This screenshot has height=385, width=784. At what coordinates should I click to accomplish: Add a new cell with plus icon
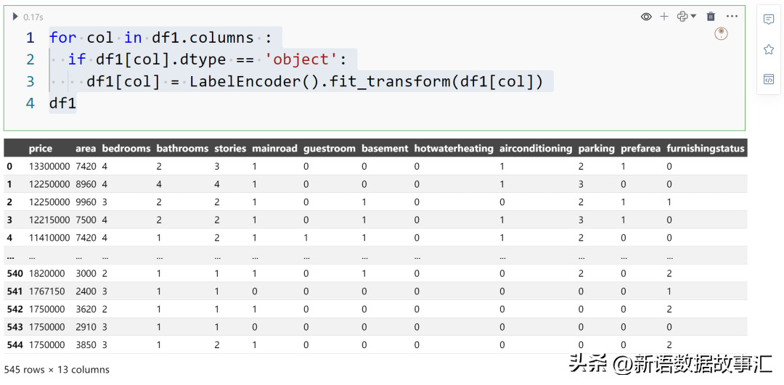[664, 17]
